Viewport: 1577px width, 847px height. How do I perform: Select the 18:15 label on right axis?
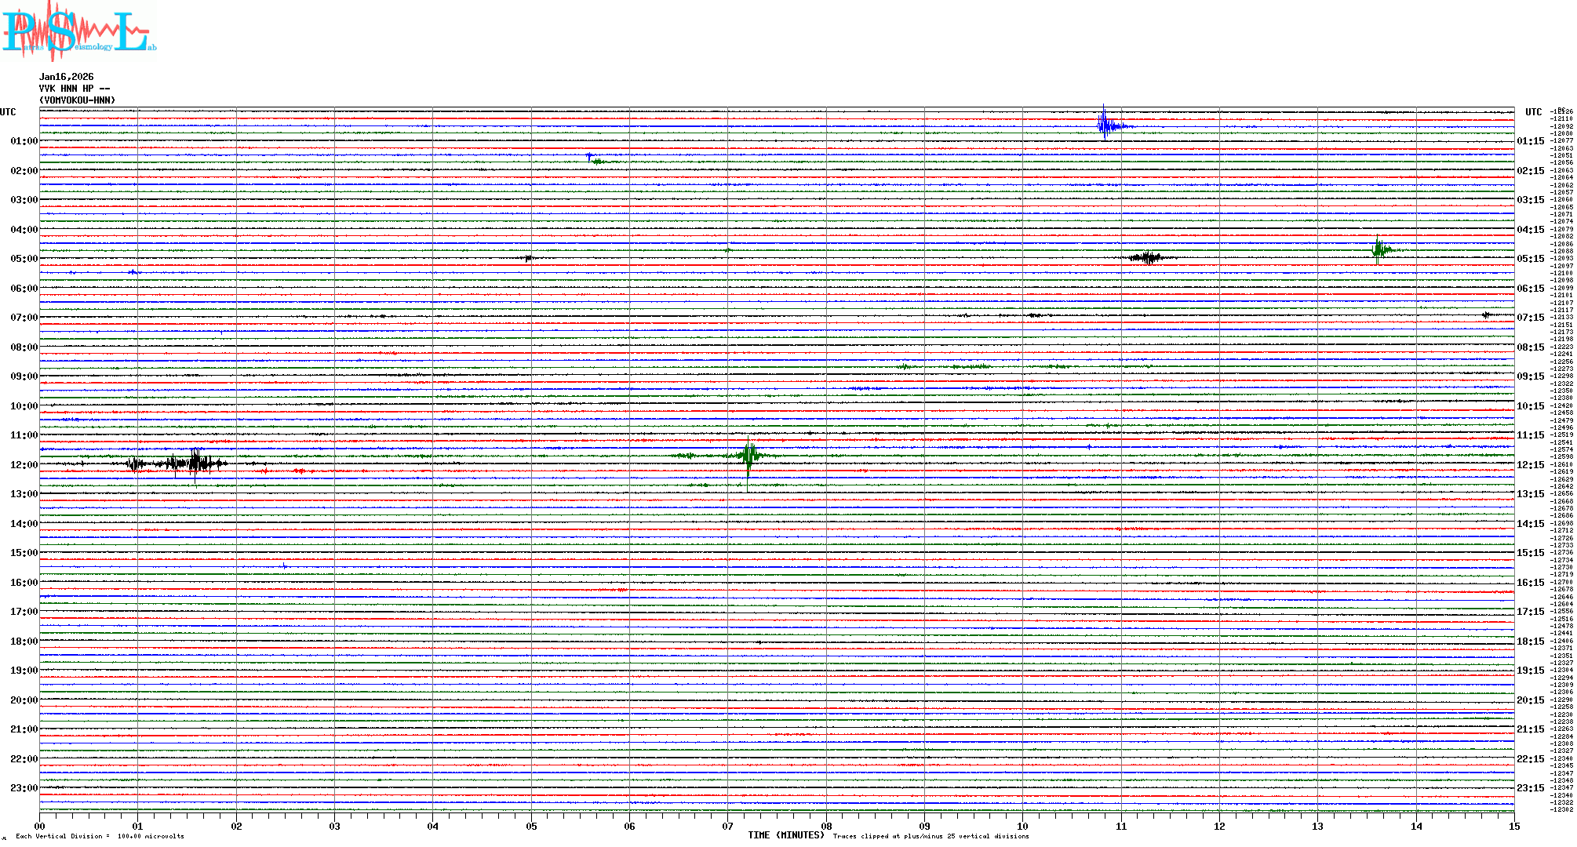(1530, 642)
